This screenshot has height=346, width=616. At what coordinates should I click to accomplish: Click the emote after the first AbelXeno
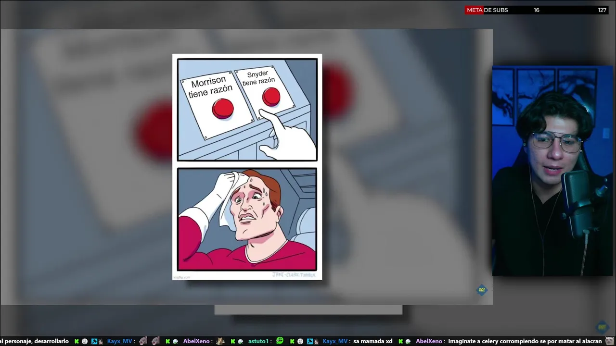click(x=221, y=341)
